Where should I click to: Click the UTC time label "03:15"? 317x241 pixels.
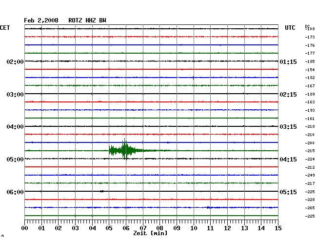coord(288,127)
